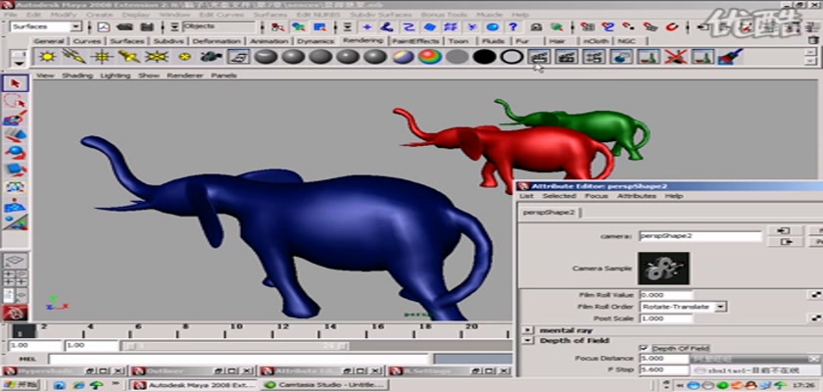Pick the Lasso select tool
The image size is (823, 392).
14,101
